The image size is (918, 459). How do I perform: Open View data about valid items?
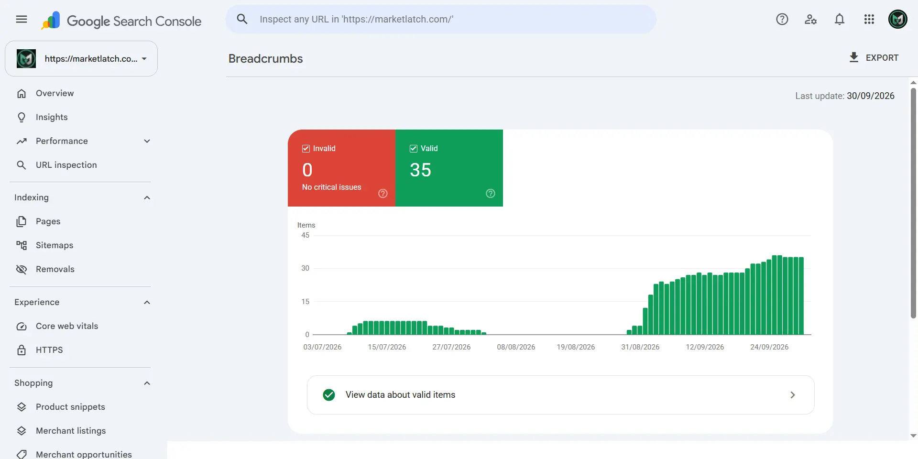[560, 395]
